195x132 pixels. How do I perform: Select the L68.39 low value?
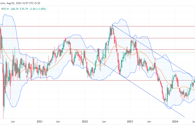17,8
